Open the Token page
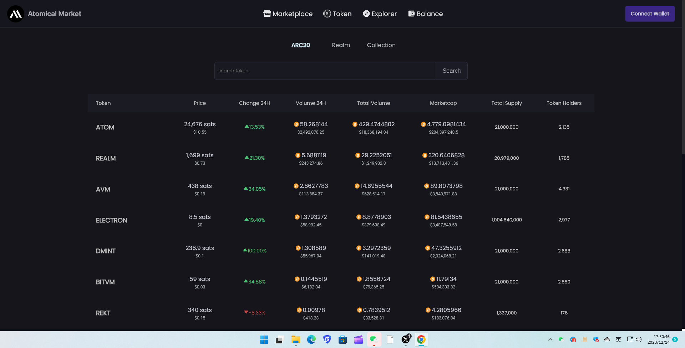Screen dimensions: 685x348 (338, 14)
